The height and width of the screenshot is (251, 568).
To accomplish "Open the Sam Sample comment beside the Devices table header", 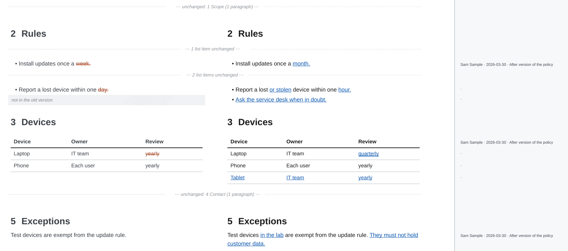I will click(x=507, y=142).
